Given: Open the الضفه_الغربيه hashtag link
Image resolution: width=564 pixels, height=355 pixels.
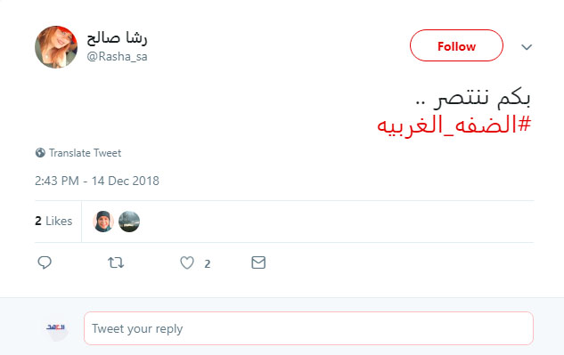Looking at the screenshot, I should point(454,125).
